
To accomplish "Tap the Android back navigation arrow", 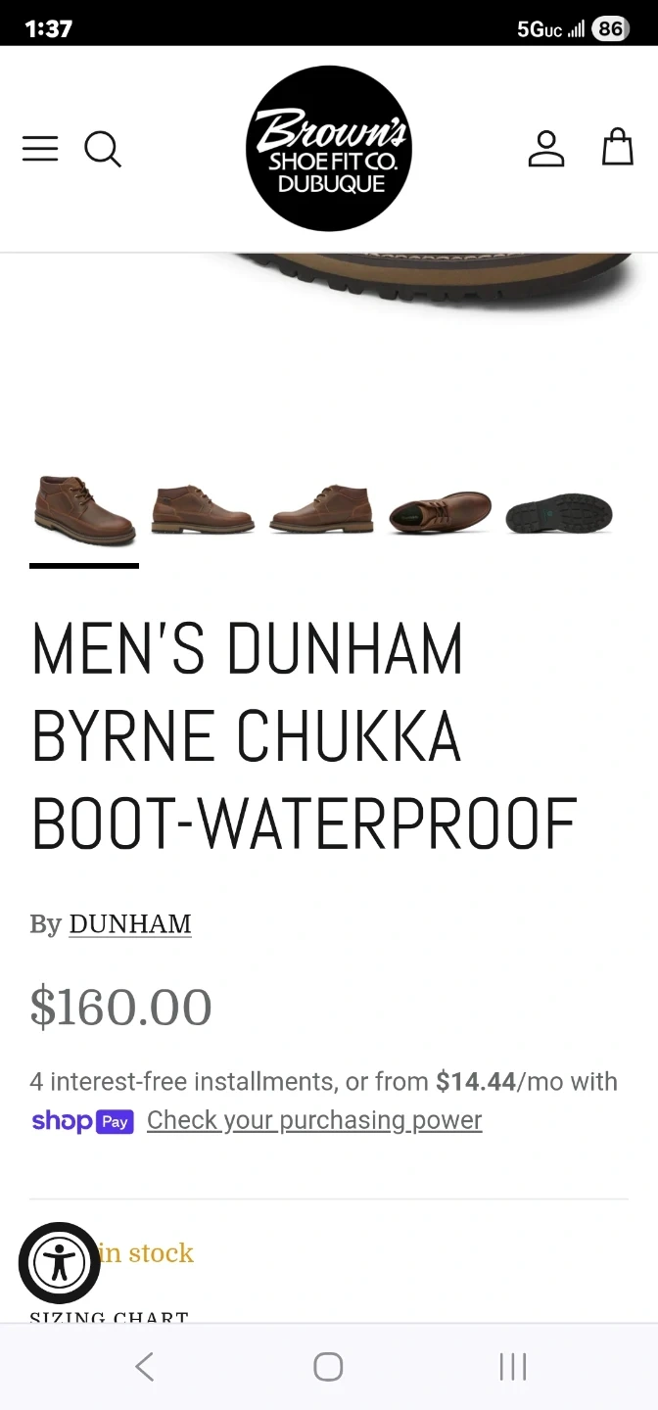I will (145, 1367).
